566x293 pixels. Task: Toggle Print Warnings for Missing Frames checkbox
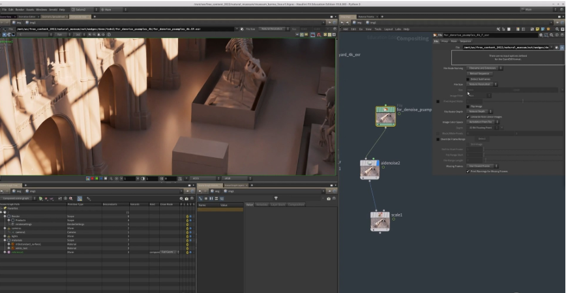coord(468,172)
